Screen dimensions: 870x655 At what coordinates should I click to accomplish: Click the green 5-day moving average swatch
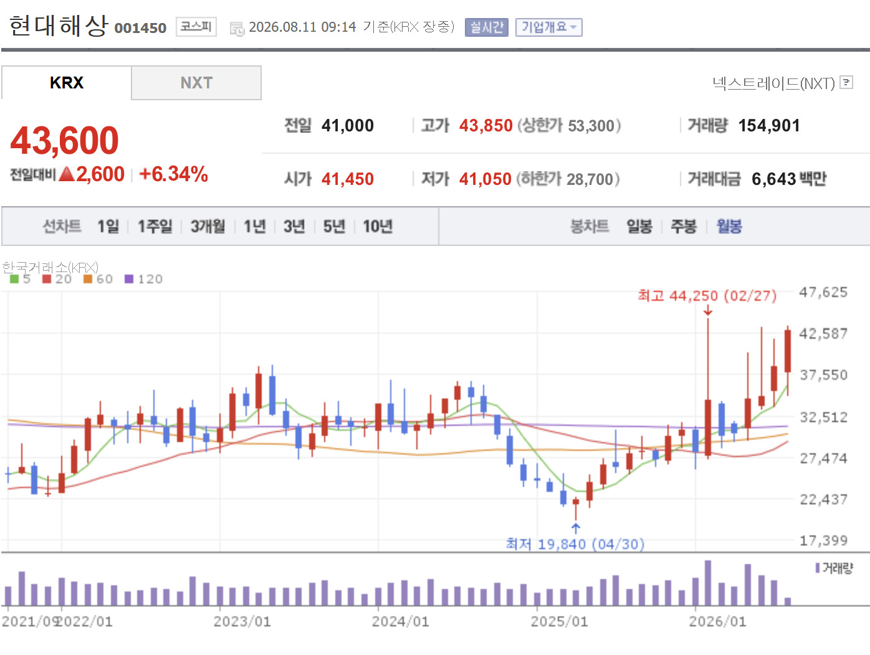14,279
